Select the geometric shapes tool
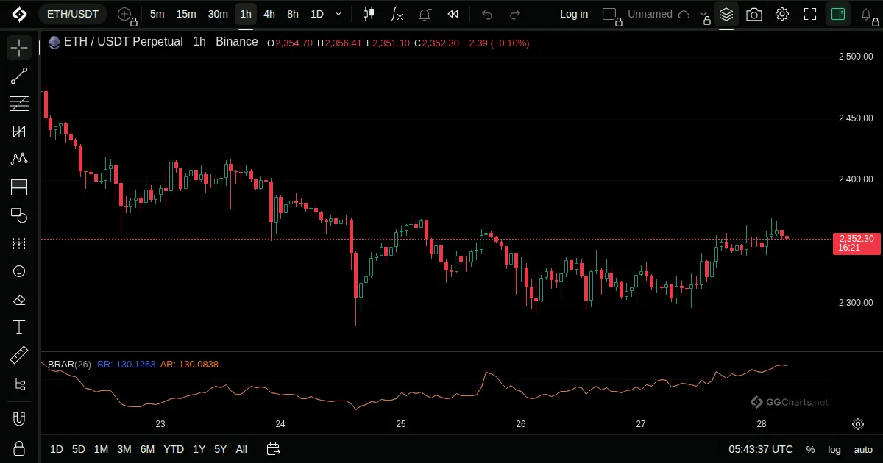883x463 pixels. [19, 215]
